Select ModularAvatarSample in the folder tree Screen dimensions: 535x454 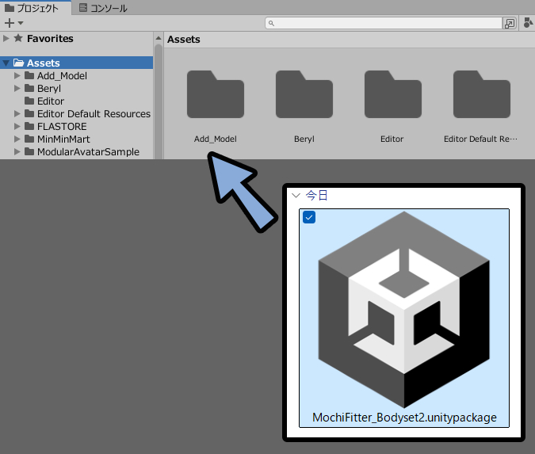coord(87,152)
